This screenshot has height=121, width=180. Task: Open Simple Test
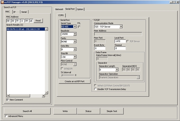[112, 111]
